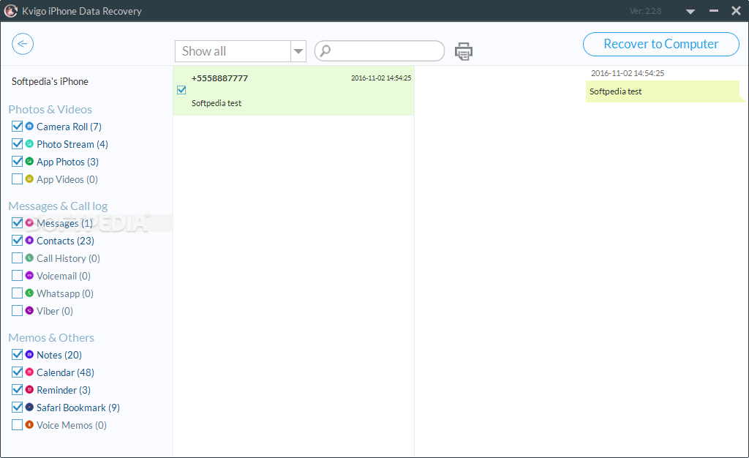Uncheck the Messages checkbox
749x458 pixels.
18,223
